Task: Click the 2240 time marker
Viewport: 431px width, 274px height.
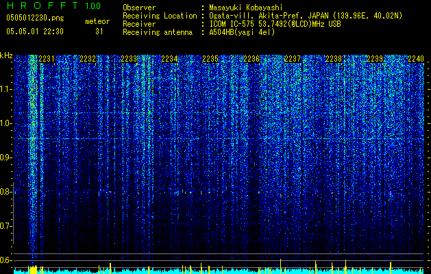Action: (x=416, y=59)
